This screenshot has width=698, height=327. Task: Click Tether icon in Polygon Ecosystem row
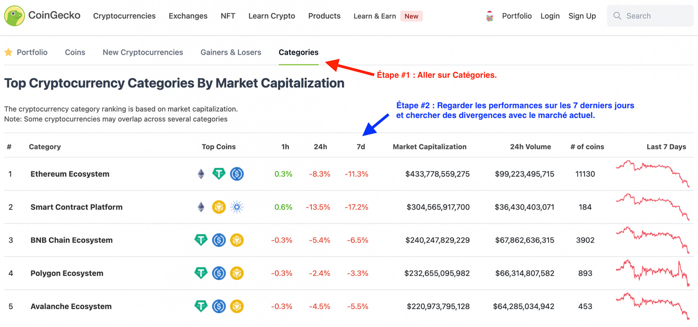pos(201,273)
